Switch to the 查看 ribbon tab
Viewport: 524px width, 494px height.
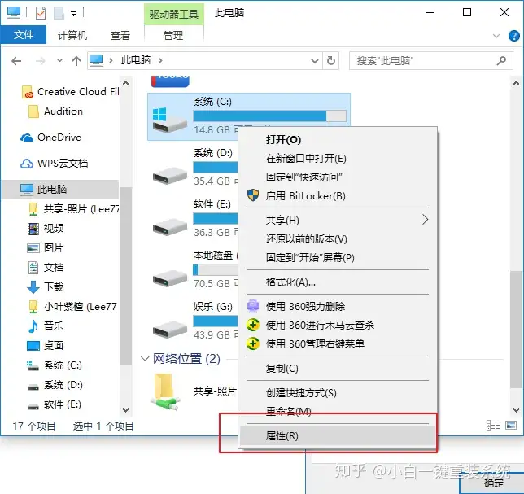click(120, 35)
